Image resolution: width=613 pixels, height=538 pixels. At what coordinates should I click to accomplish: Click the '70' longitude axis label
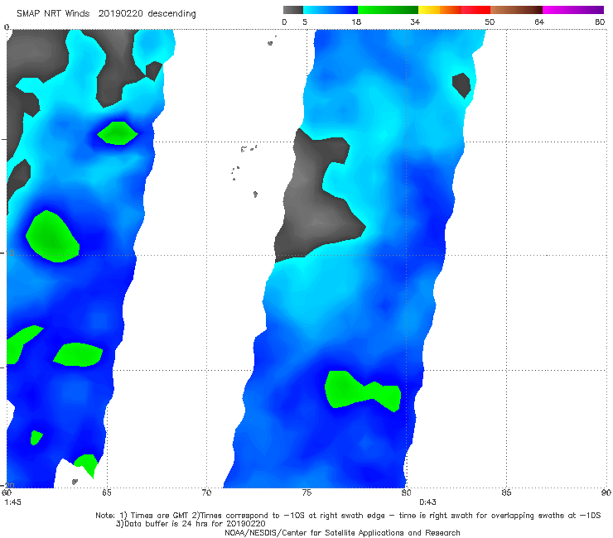[x=206, y=492]
